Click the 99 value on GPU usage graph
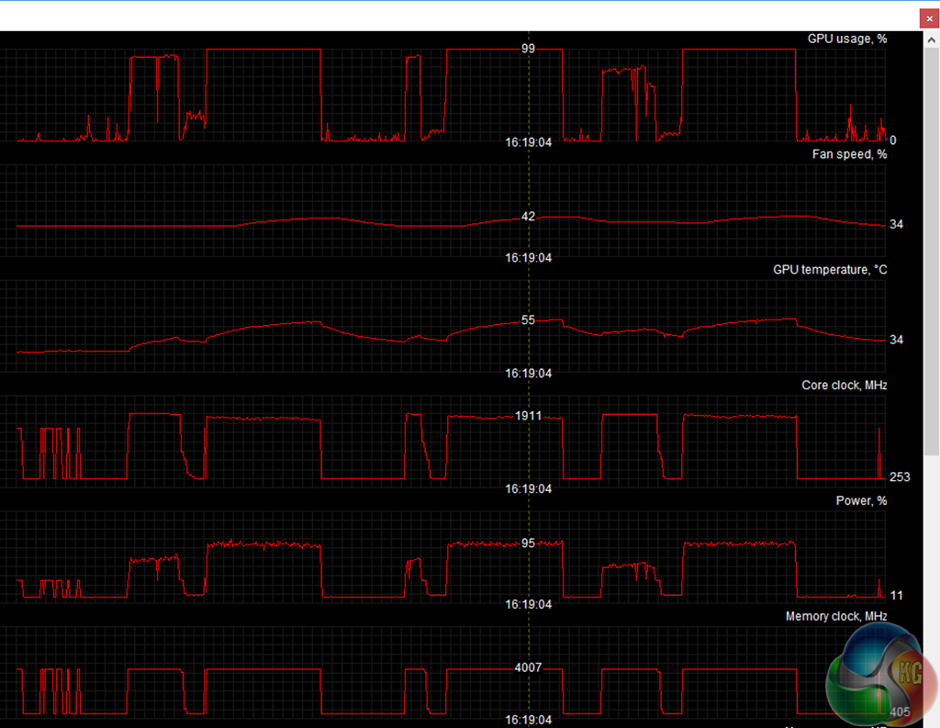The image size is (940, 728). [x=528, y=49]
